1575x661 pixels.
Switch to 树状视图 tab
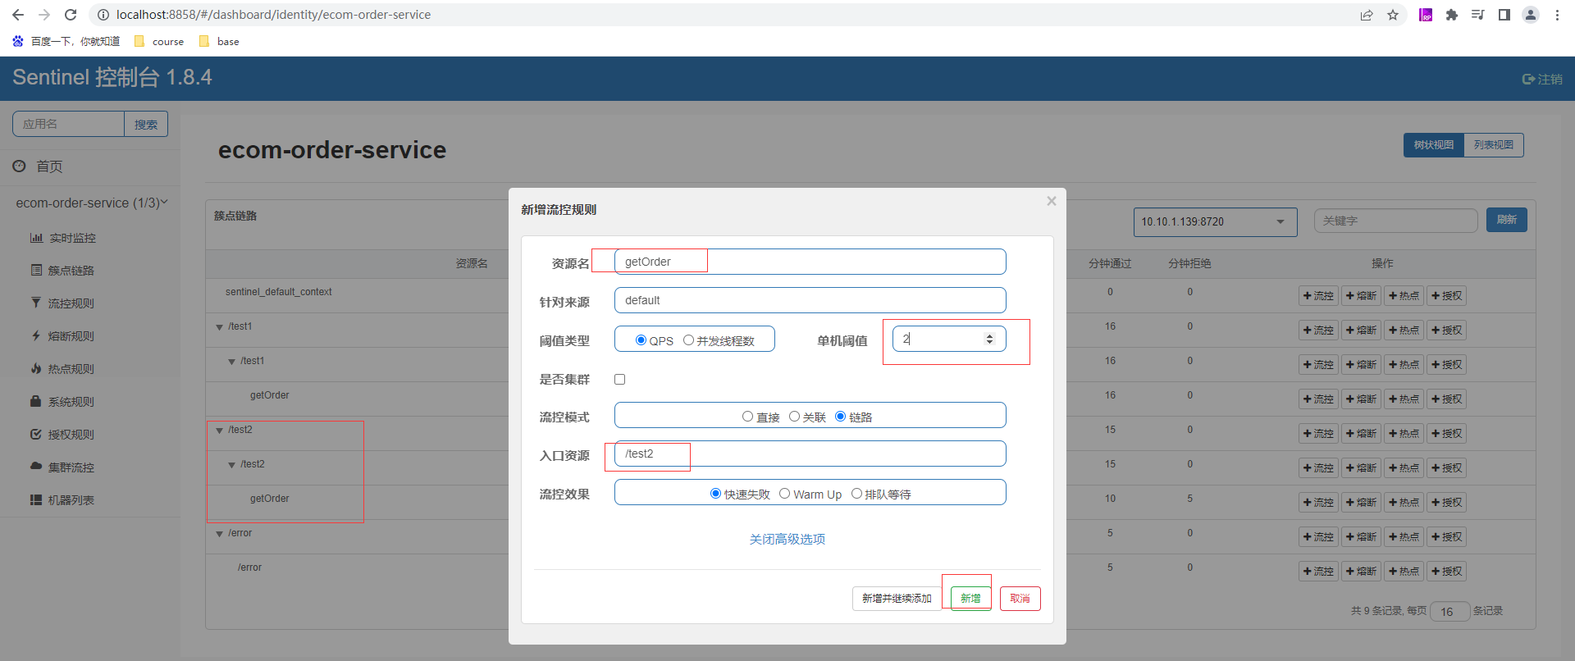pyautogui.click(x=1433, y=145)
